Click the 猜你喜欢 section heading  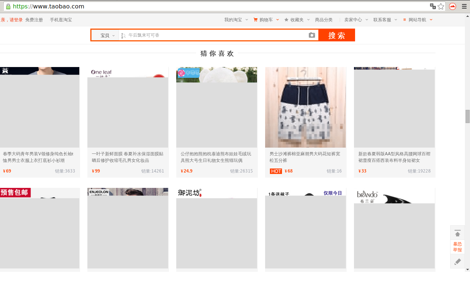coord(217,53)
